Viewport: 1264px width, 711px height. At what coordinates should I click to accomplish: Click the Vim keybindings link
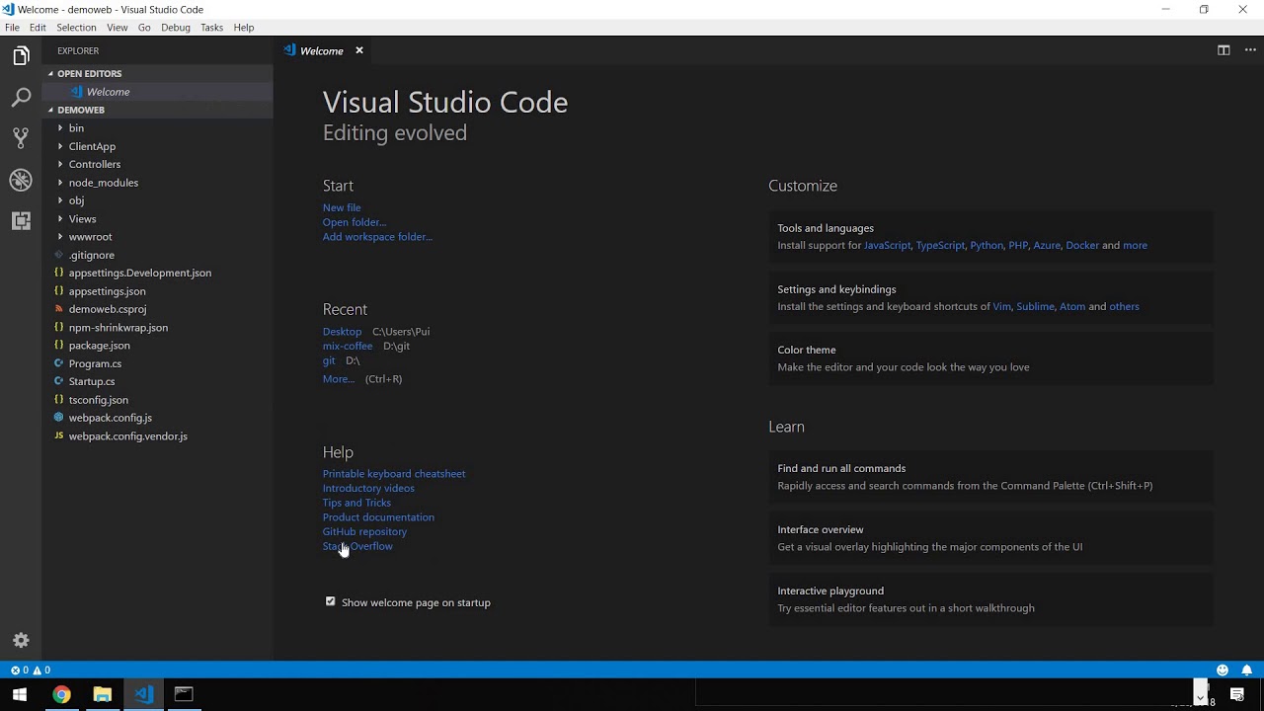pyautogui.click(x=1001, y=306)
